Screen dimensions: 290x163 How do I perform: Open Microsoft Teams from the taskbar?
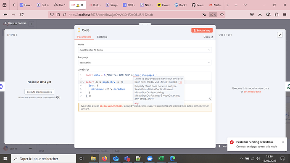pyautogui.click(x=127, y=158)
